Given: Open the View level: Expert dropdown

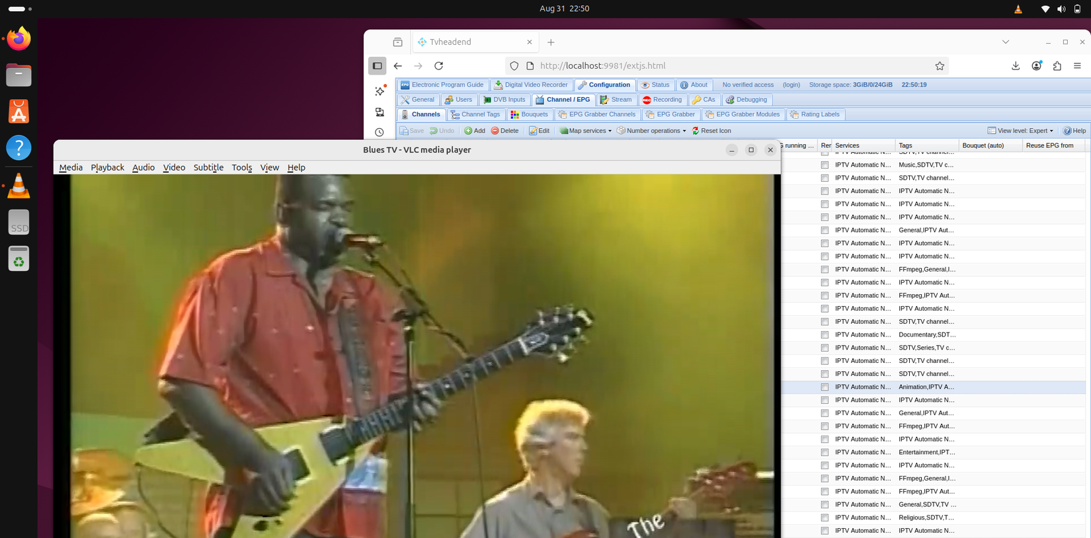Looking at the screenshot, I should pos(1020,131).
